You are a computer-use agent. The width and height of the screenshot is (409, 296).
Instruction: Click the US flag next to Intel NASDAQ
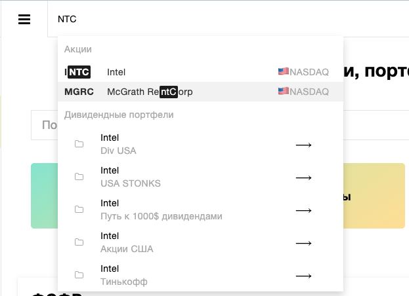(x=283, y=71)
